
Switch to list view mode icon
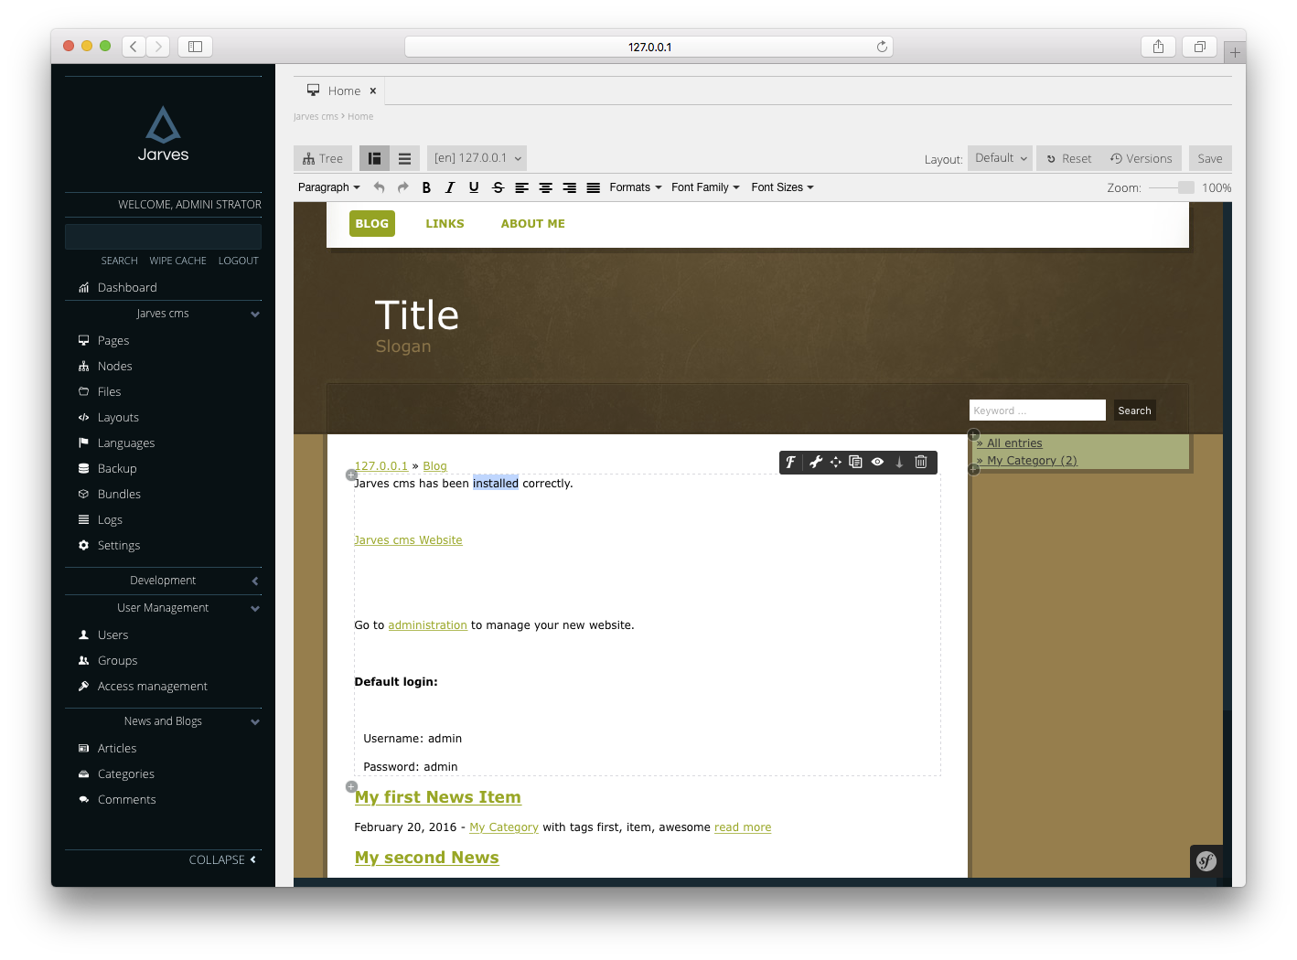point(404,158)
